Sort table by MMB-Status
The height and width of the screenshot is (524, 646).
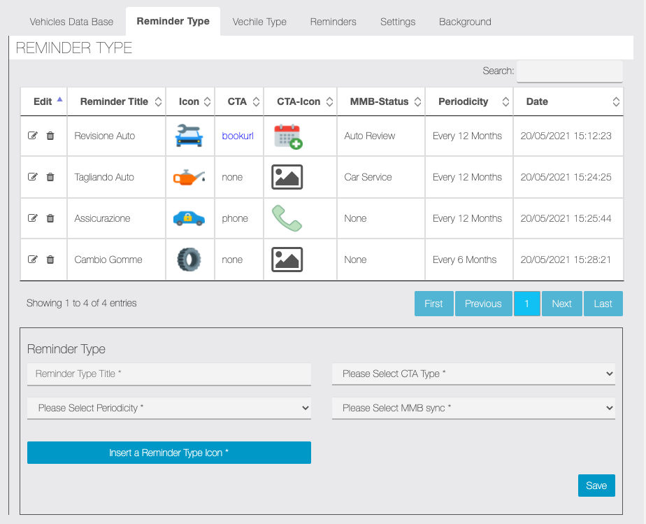(x=381, y=101)
